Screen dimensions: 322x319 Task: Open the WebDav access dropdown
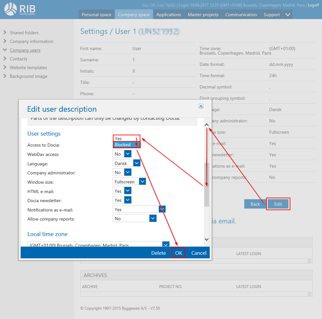[128, 154]
